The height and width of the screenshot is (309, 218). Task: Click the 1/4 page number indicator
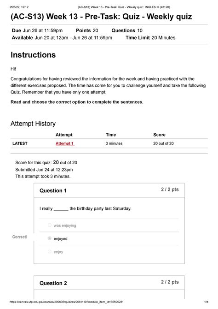(x=206, y=302)
